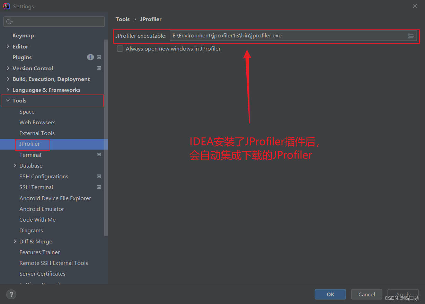The width and height of the screenshot is (425, 304).
Task: Collapse the Tools settings node
Action: [8, 100]
